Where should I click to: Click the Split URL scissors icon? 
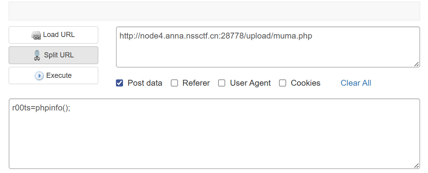click(x=37, y=55)
